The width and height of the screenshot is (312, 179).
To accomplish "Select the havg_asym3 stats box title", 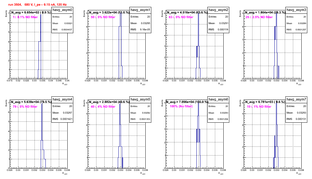I will [296, 10].
